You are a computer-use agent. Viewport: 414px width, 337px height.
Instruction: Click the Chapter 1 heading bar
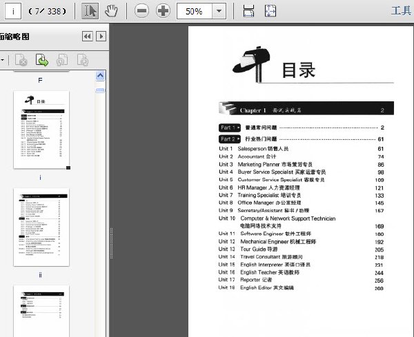pyautogui.click(x=306, y=108)
